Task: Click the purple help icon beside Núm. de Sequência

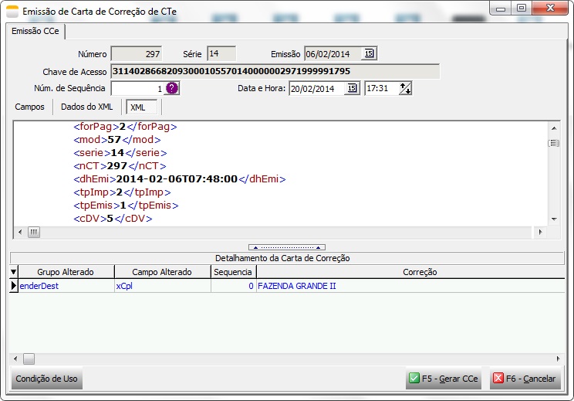Action: point(172,88)
